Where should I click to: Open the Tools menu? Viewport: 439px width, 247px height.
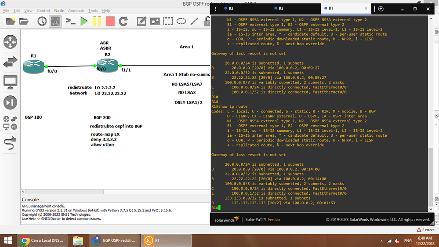(x=93, y=11)
